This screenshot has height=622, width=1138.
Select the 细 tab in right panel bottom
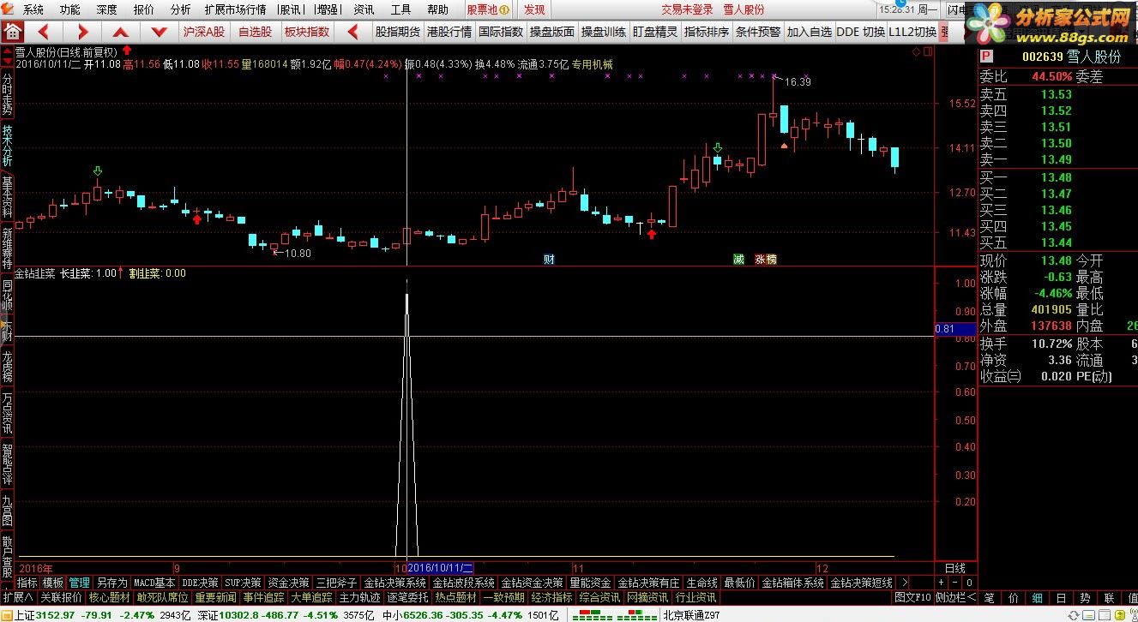[x=1037, y=597]
